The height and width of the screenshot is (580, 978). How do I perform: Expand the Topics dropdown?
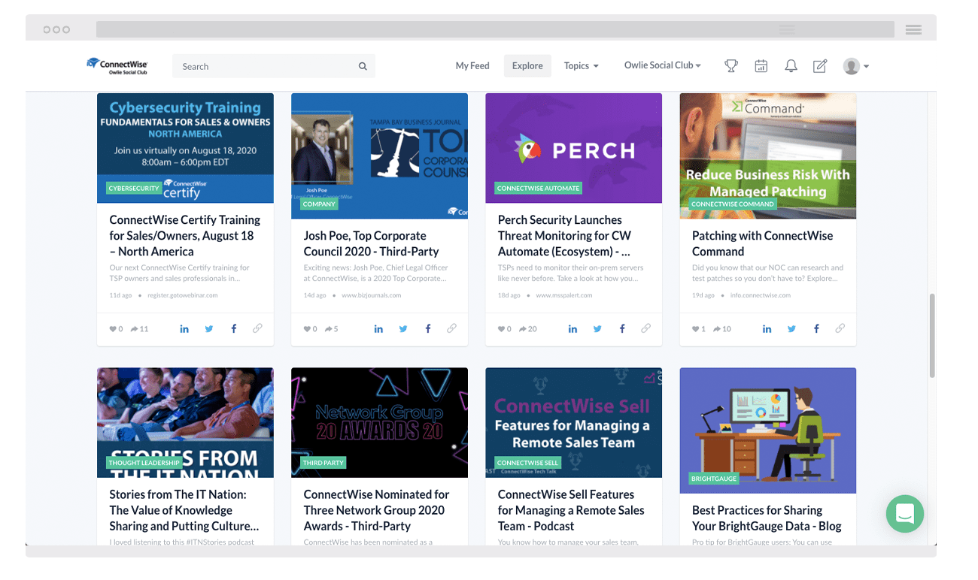pyautogui.click(x=582, y=66)
